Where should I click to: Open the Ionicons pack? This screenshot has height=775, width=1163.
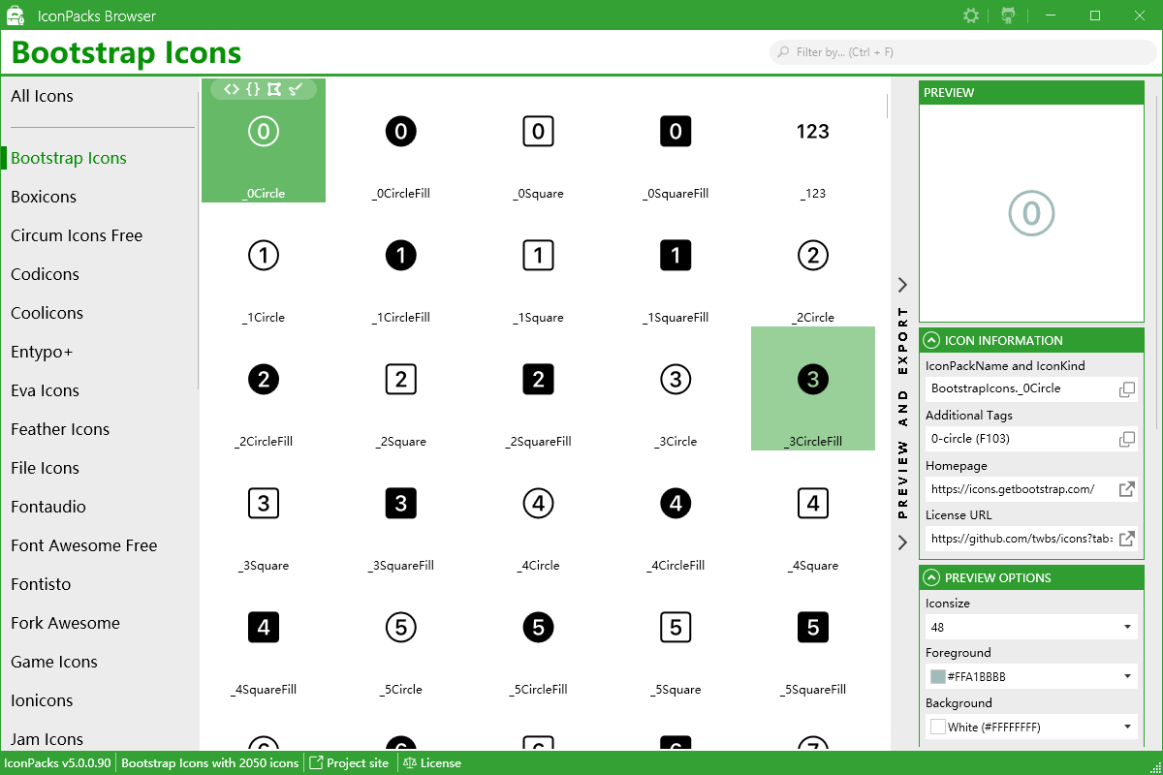(x=100, y=700)
